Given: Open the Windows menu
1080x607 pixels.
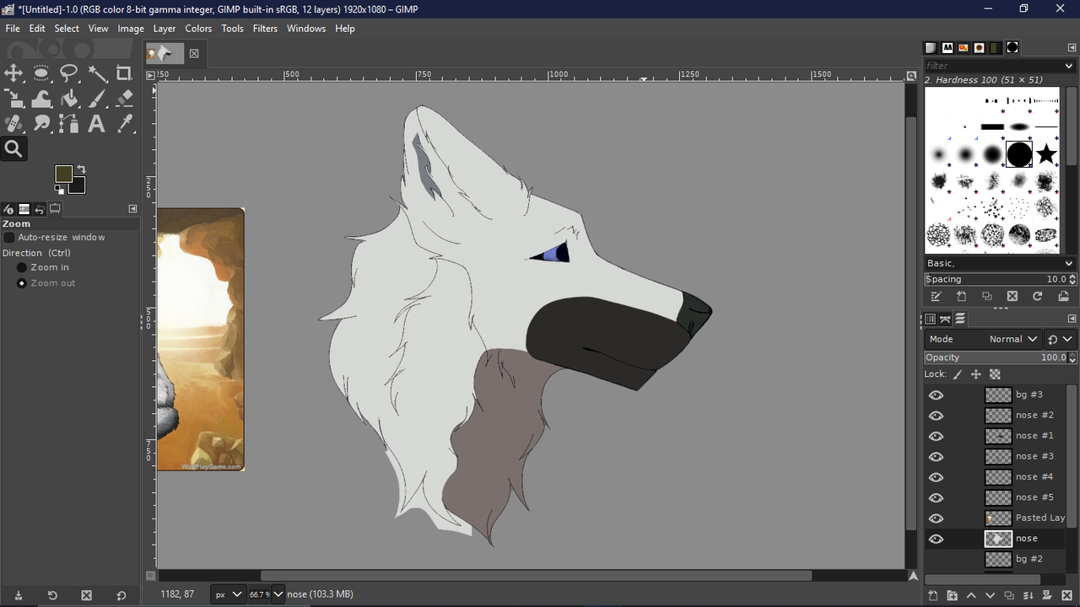Looking at the screenshot, I should [306, 28].
